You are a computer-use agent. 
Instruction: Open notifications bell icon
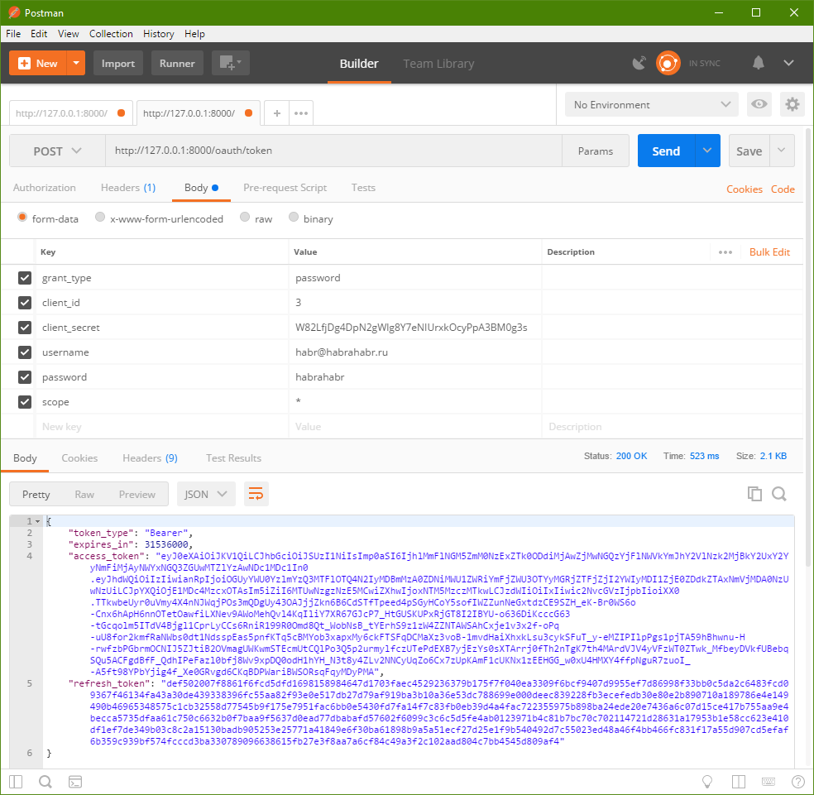[x=759, y=64]
